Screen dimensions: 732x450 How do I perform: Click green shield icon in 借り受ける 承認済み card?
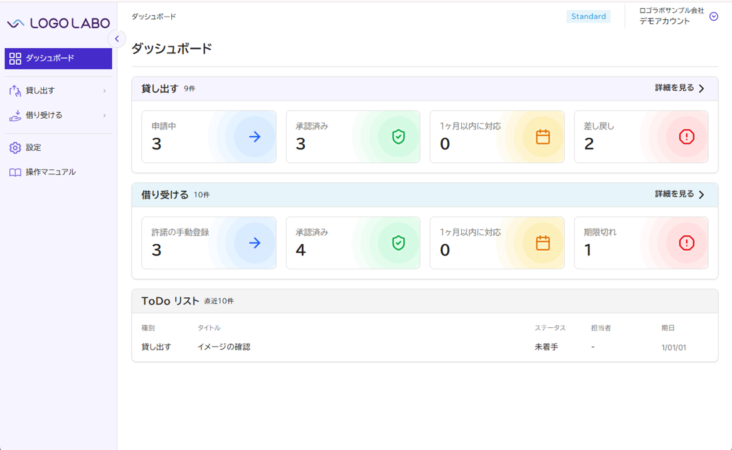[x=398, y=243]
